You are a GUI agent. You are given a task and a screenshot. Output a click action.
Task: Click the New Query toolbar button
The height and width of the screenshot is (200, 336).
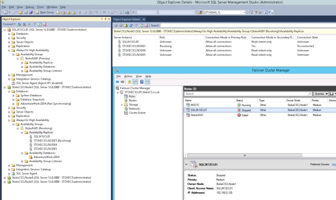pos(45,12)
